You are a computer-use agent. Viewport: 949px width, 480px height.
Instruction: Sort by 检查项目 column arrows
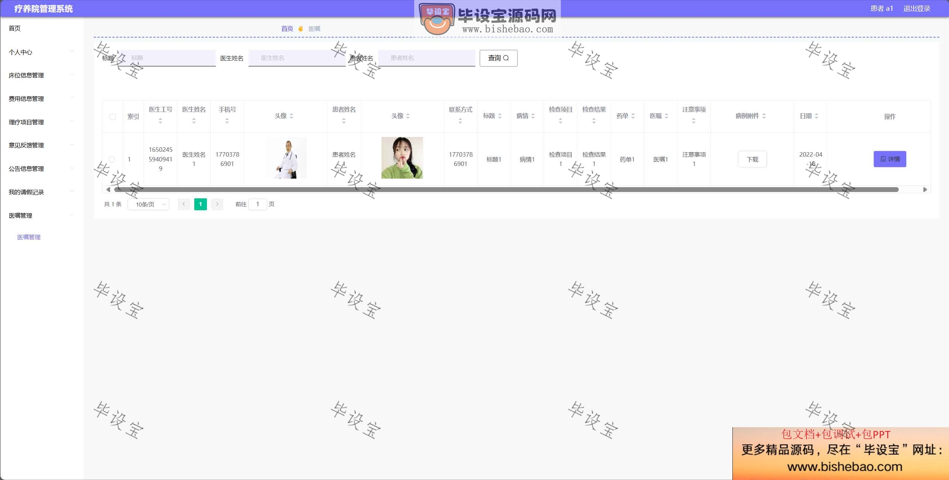point(560,121)
